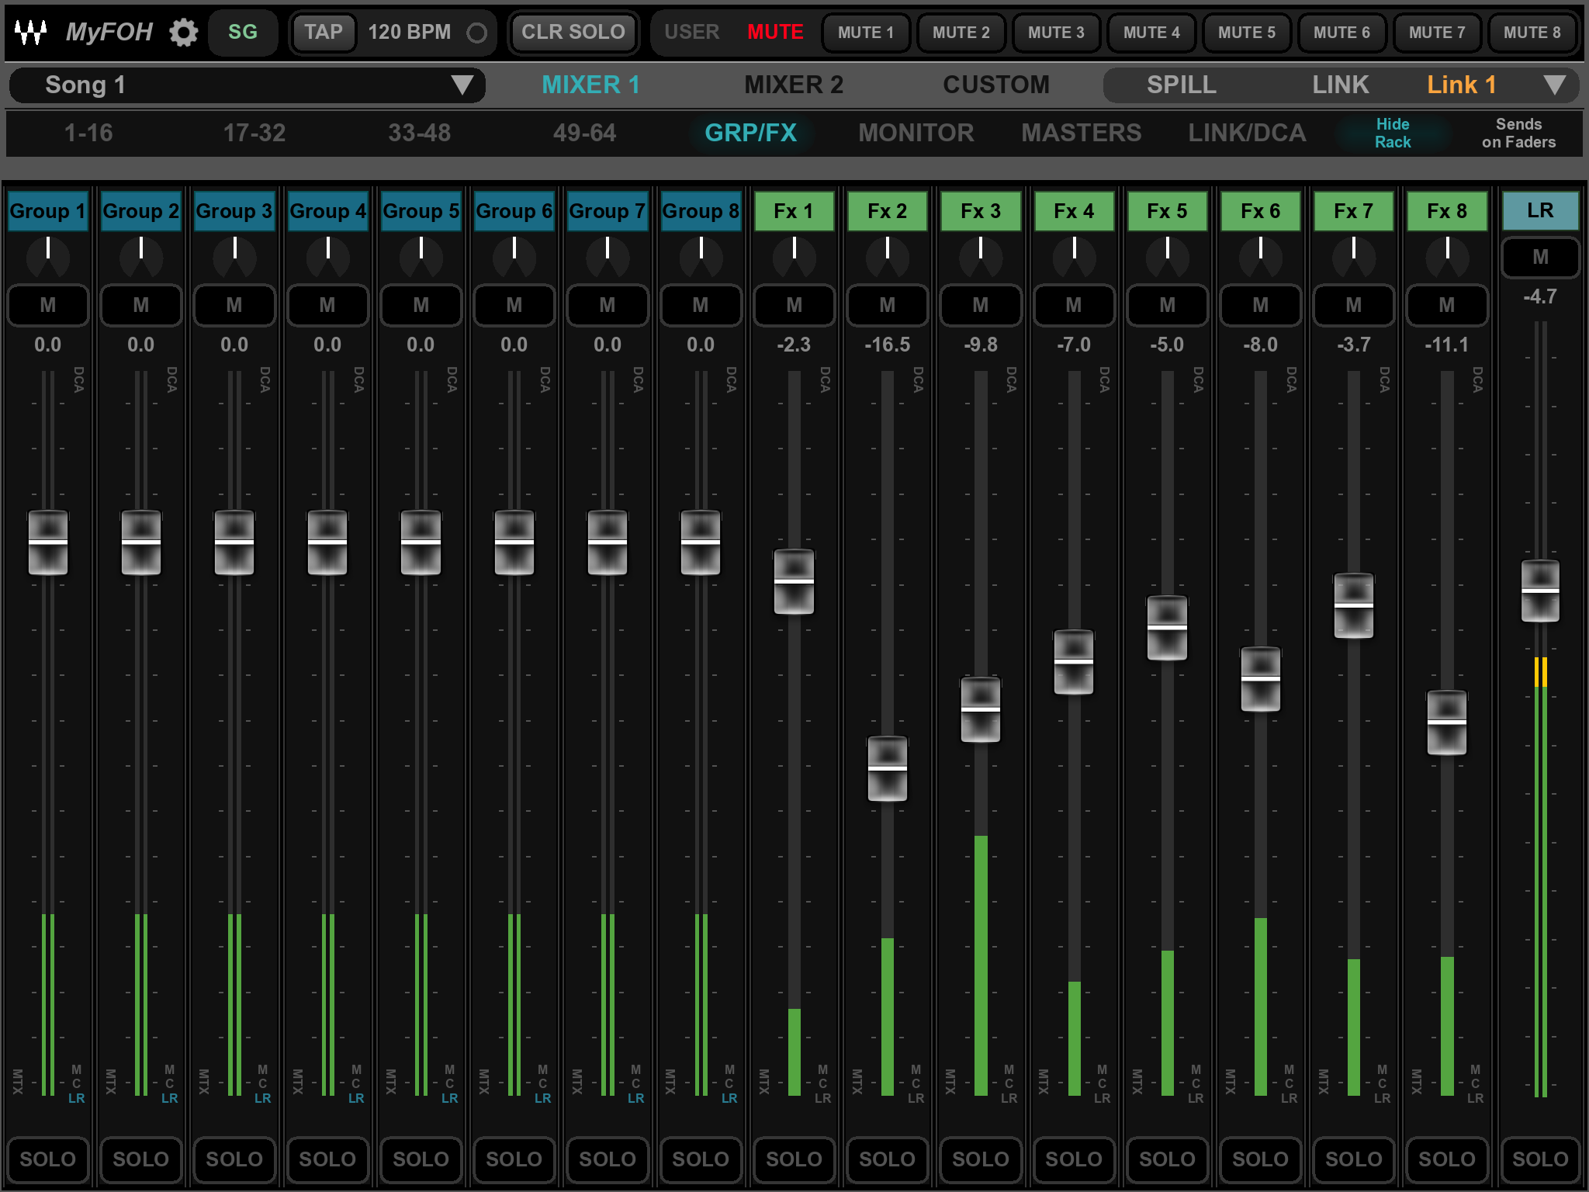Open the SG signal generator panel
The height and width of the screenshot is (1192, 1589).
tap(242, 33)
